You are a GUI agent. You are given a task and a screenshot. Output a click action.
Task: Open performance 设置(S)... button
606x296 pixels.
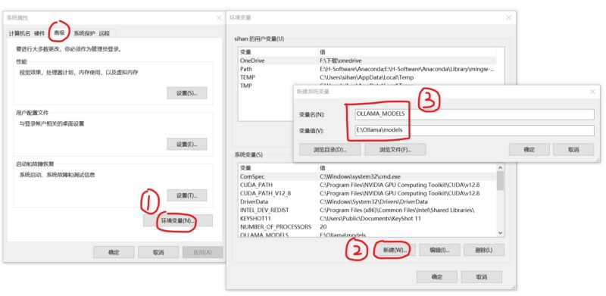[x=187, y=93]
